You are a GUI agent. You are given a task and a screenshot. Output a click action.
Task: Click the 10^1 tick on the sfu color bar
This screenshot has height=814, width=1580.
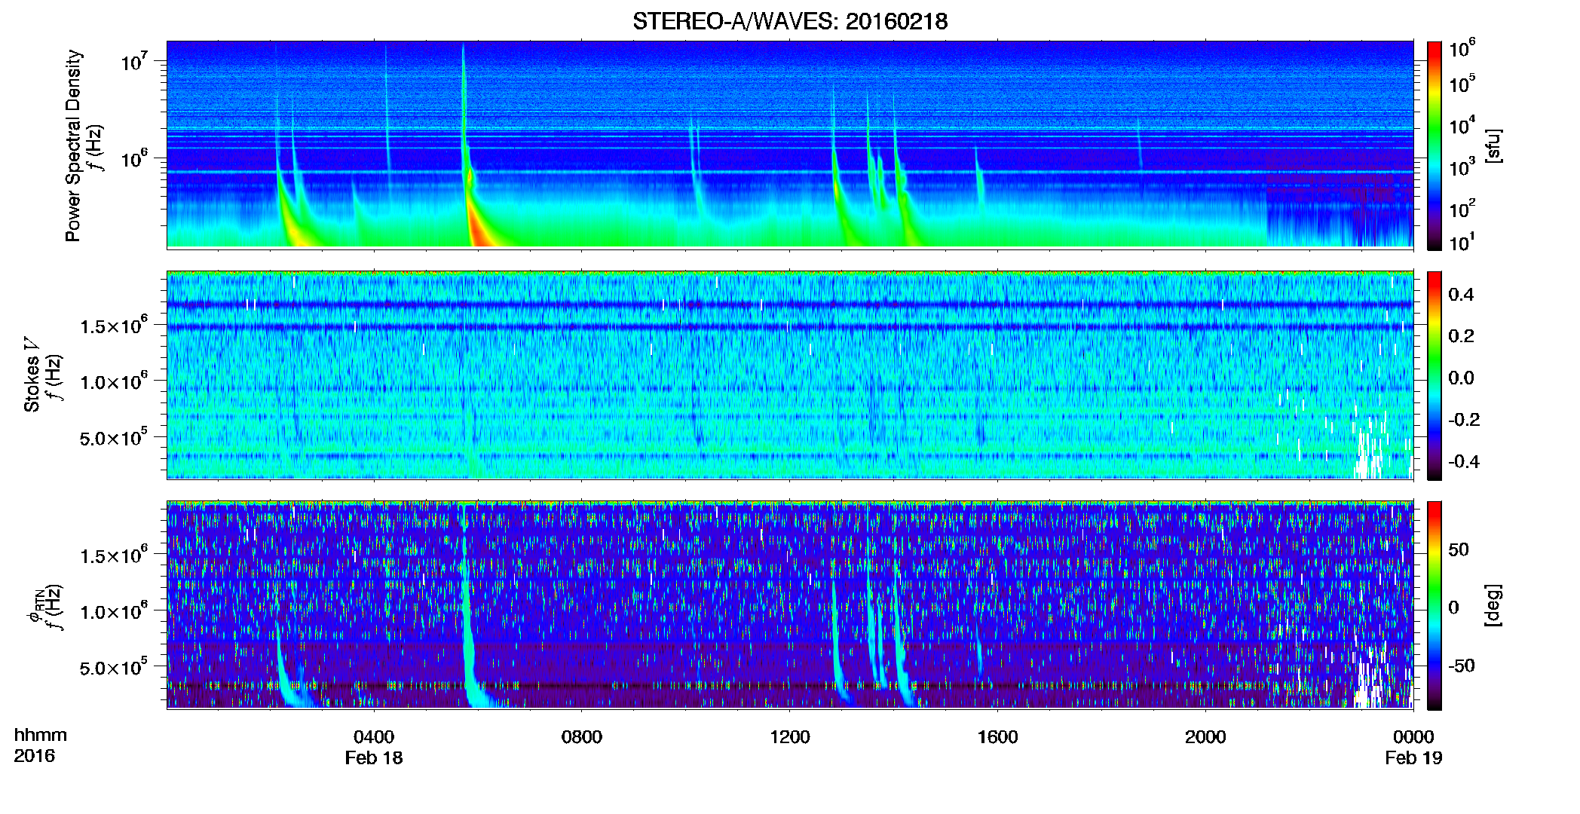pyautogui.click(x=1462, y=242)
